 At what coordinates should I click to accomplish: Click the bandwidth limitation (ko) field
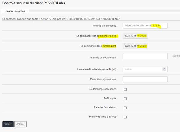click(x=142, y=69)
